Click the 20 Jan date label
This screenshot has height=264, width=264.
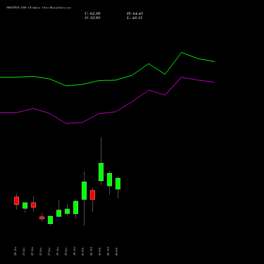coord(15,251)
